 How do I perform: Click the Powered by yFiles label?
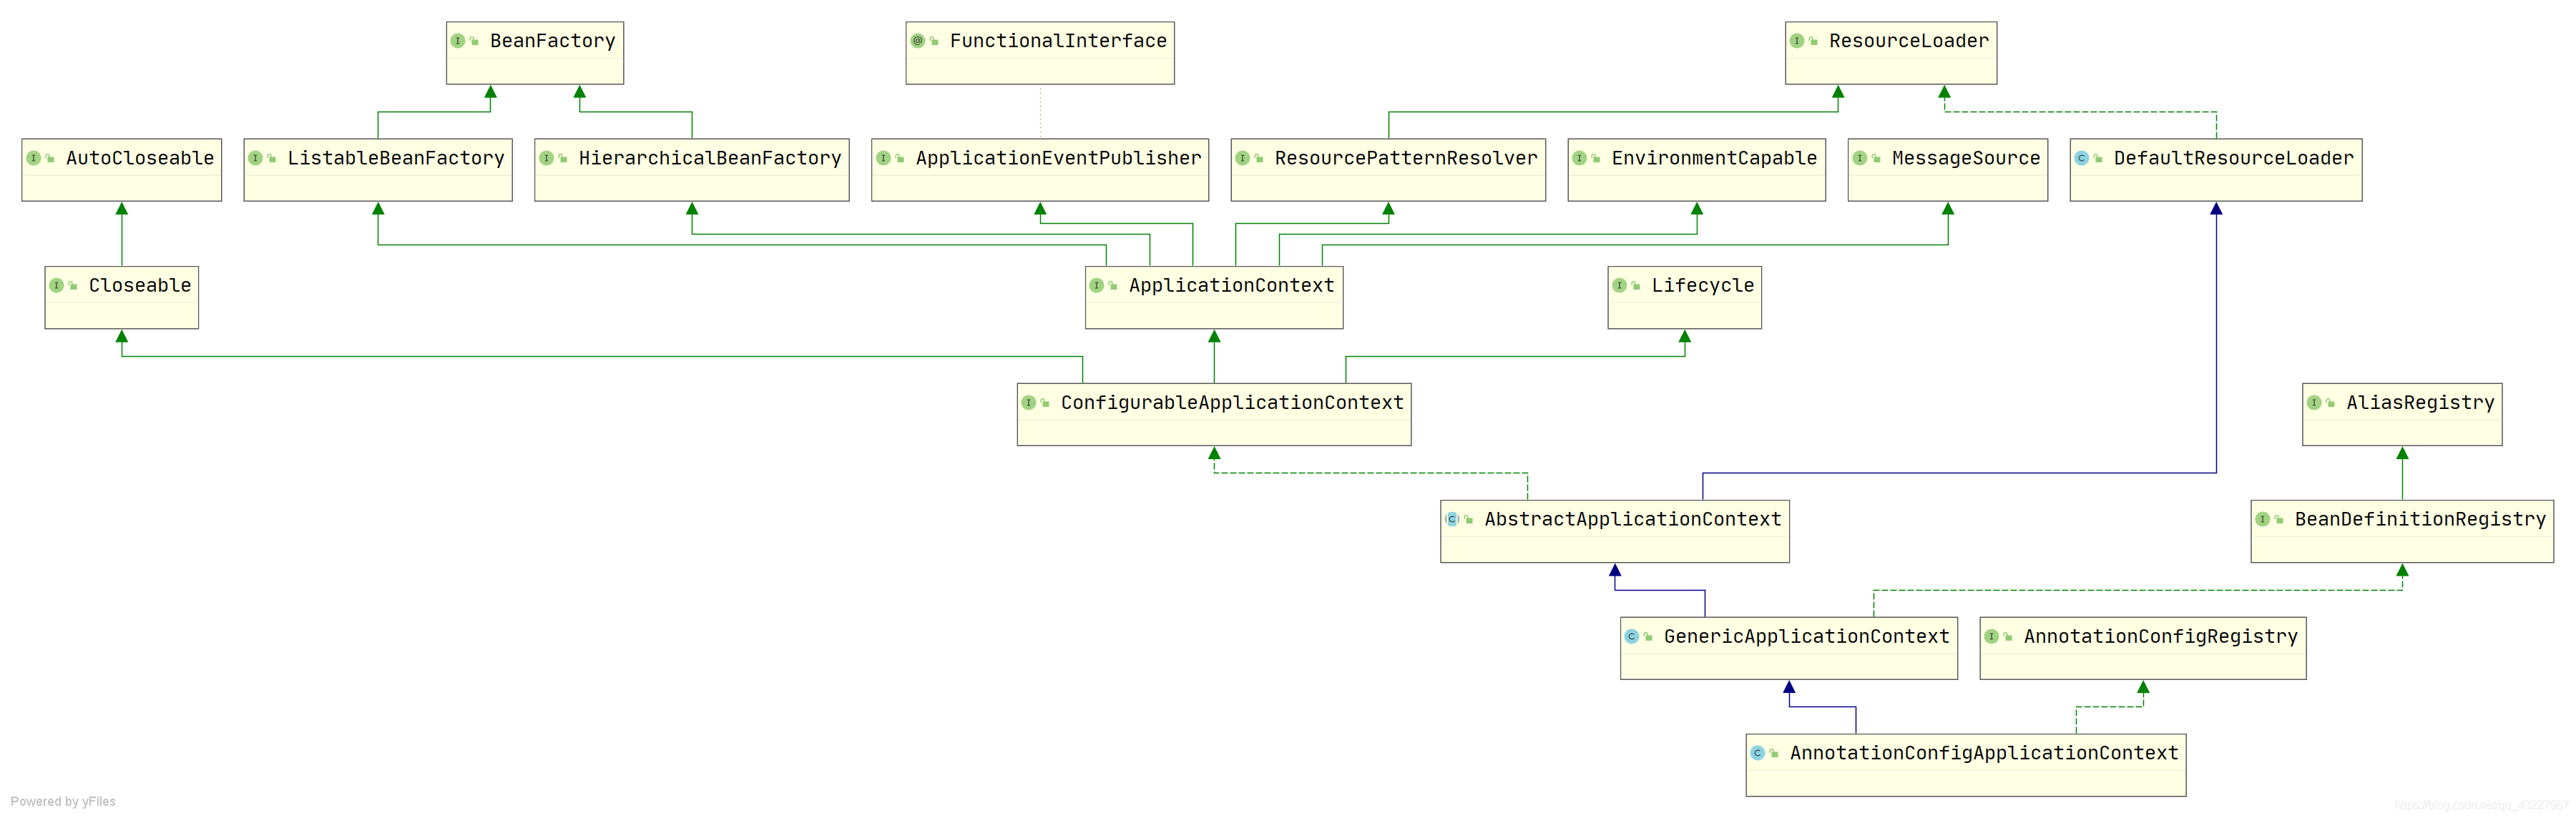63,802
